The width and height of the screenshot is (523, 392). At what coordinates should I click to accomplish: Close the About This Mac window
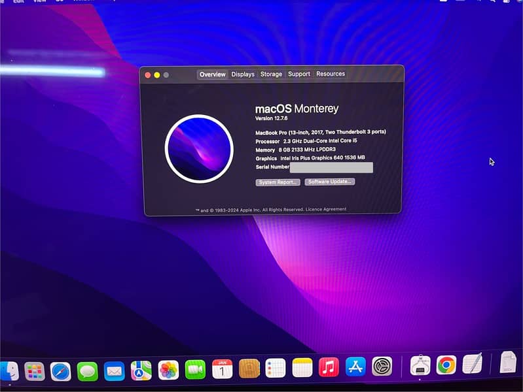pos(148,75)
